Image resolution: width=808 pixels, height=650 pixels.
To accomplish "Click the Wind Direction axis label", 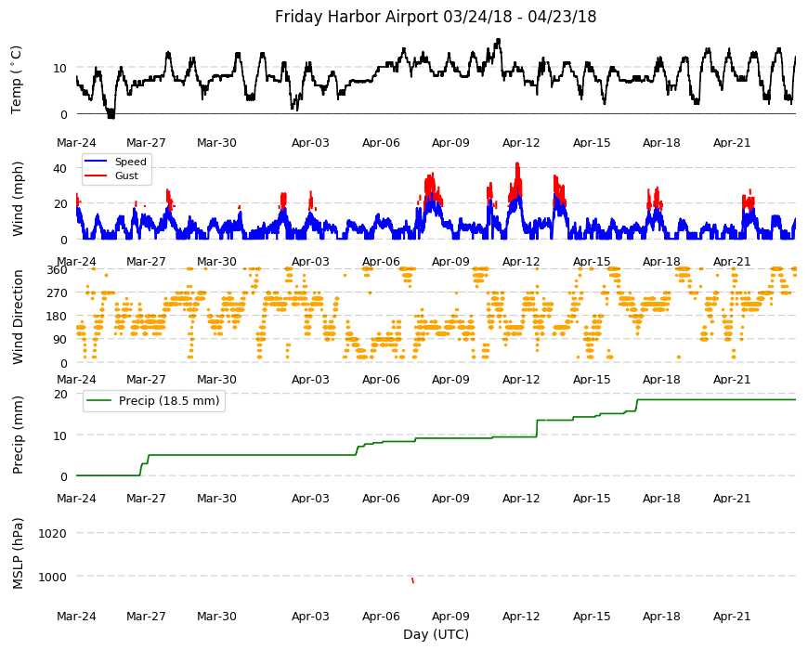I will (18, 318).
